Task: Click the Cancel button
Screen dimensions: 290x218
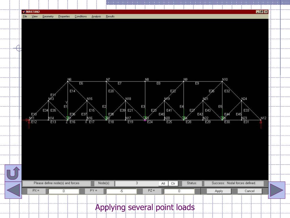Action: [x=250, y=191]
